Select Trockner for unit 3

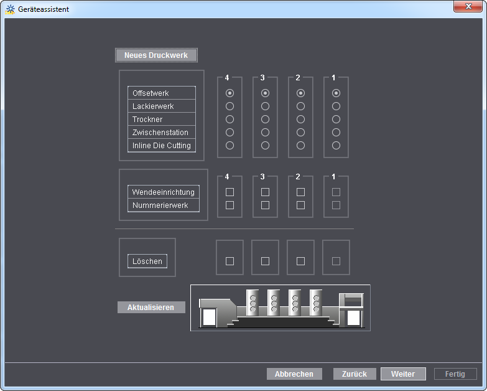point(265,120)
